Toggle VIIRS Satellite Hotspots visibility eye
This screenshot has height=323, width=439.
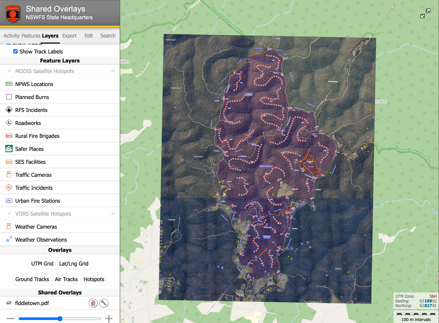click(x=113, y=214)
